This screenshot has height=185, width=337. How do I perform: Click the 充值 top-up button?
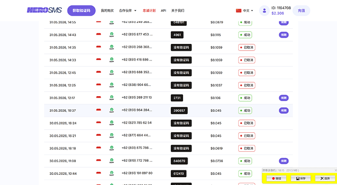point(301,11)
